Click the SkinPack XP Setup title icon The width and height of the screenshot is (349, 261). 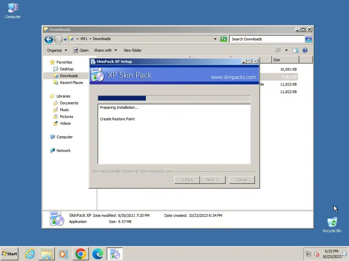click(93, 62)
